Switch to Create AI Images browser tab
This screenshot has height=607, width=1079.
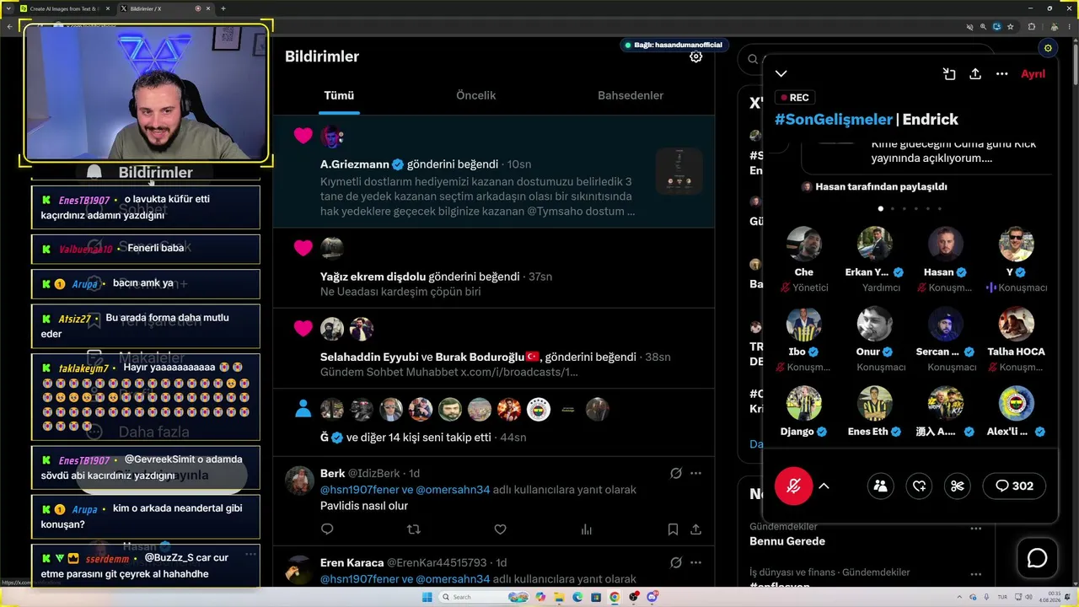[66, 8]
